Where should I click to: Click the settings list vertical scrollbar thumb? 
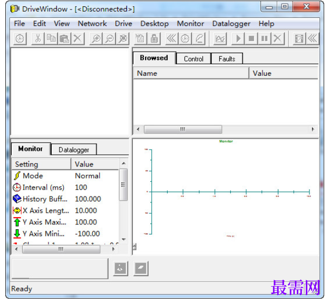click(123, 184)
